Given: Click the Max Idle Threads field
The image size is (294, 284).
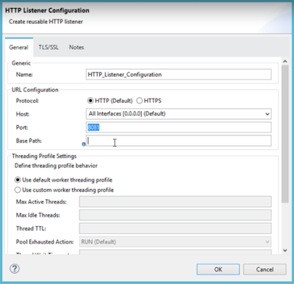Looking at the screenshot, I should click(x=175, y=215).
